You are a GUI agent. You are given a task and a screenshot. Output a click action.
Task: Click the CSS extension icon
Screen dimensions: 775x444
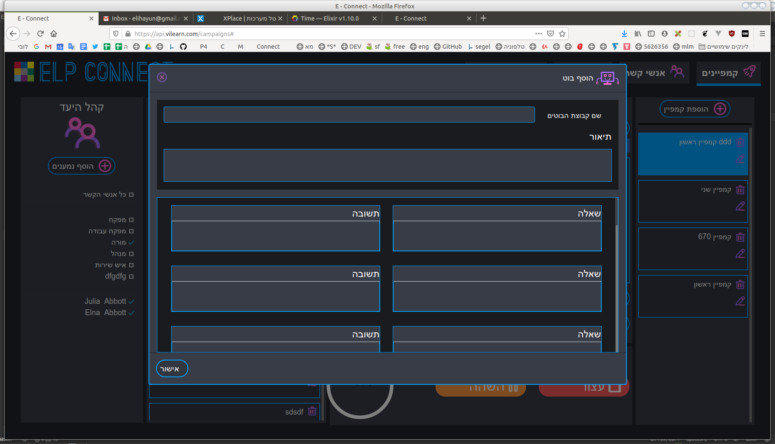pos(745,34)
